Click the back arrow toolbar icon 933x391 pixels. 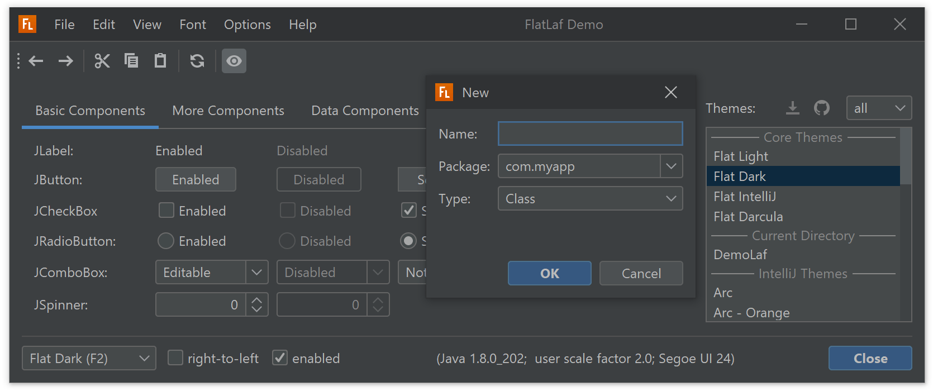[36, 61]
